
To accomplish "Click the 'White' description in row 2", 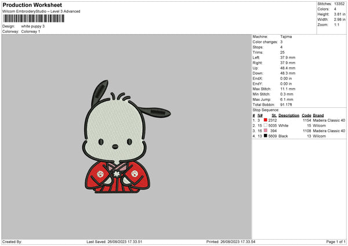I will click(x=283, y=126).
